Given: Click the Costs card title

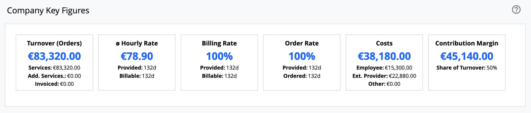Looking at the screenshot, I should [x=384, y=43].
